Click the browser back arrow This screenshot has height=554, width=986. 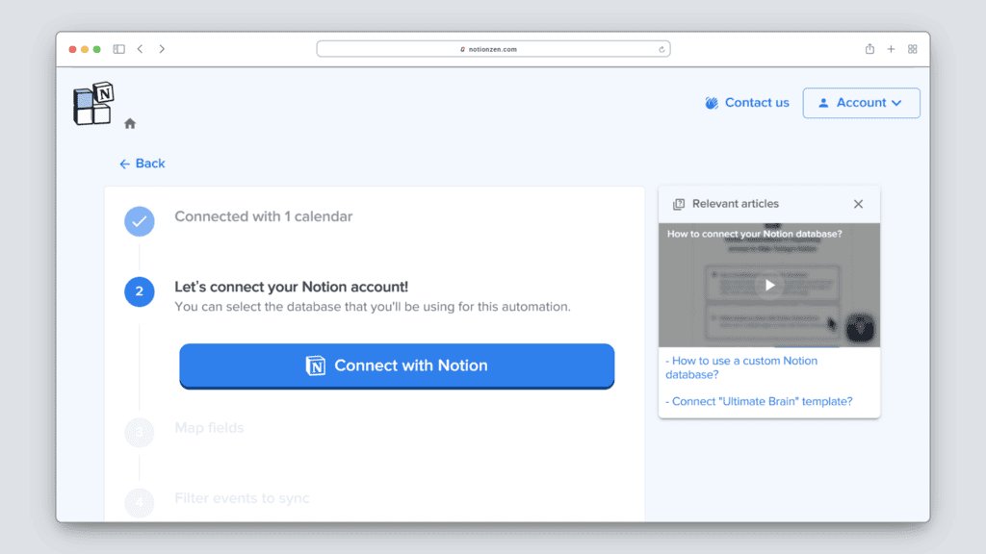(141, 49)
